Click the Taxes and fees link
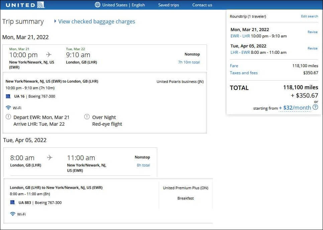 (244, 73)
